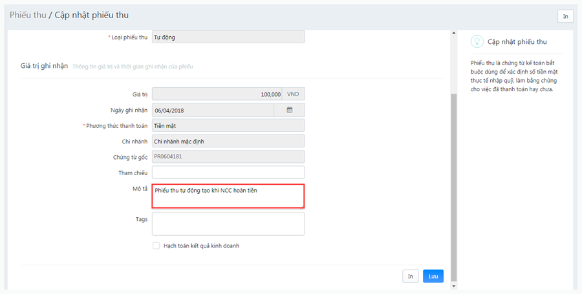Click the scrollbar up arrow
The width and height of the screenshot is (582, 294).
click(x=453, y=34)
